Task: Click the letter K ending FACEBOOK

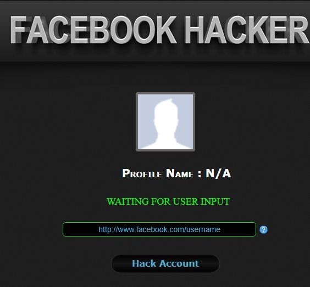Action: coord(165,30)
